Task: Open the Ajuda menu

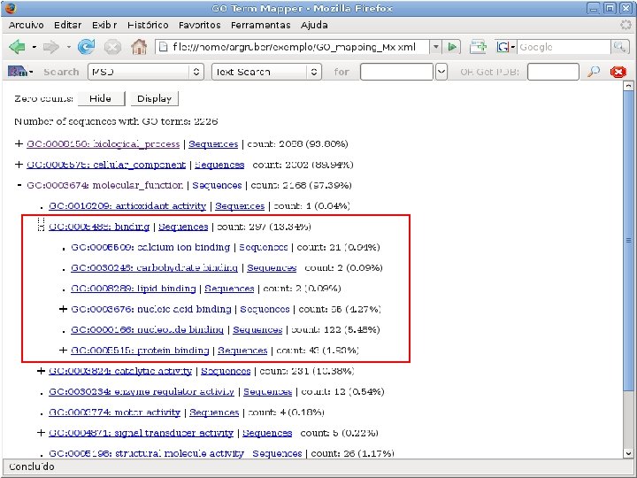Action: tap(314, 25)
